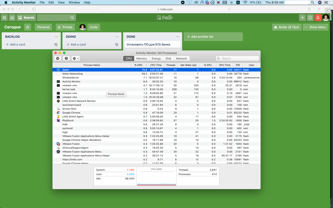Select the WindowServer process row
This screenshot has height=208, width=333.
point(156,78)
